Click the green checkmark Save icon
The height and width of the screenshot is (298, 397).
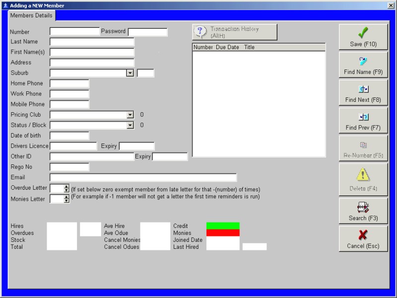(x=363, y=33)
